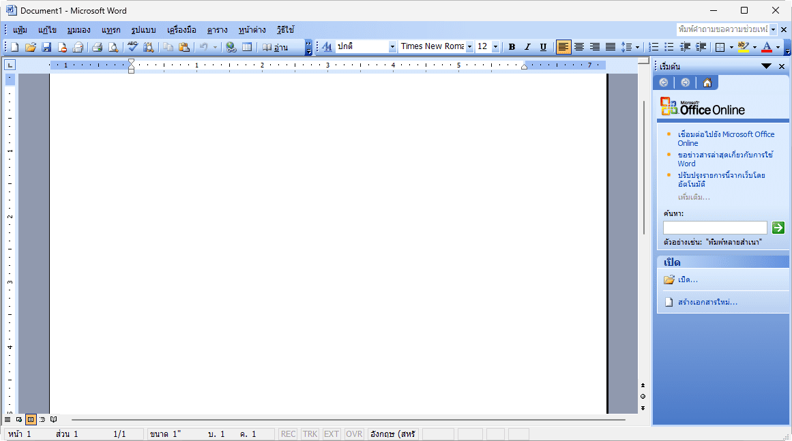Image resolution: width=792 pixels, height=441 pixels.
Task: Open the task pane เริ่มต้น menu arrow
Action: click(x=766, y=66)
